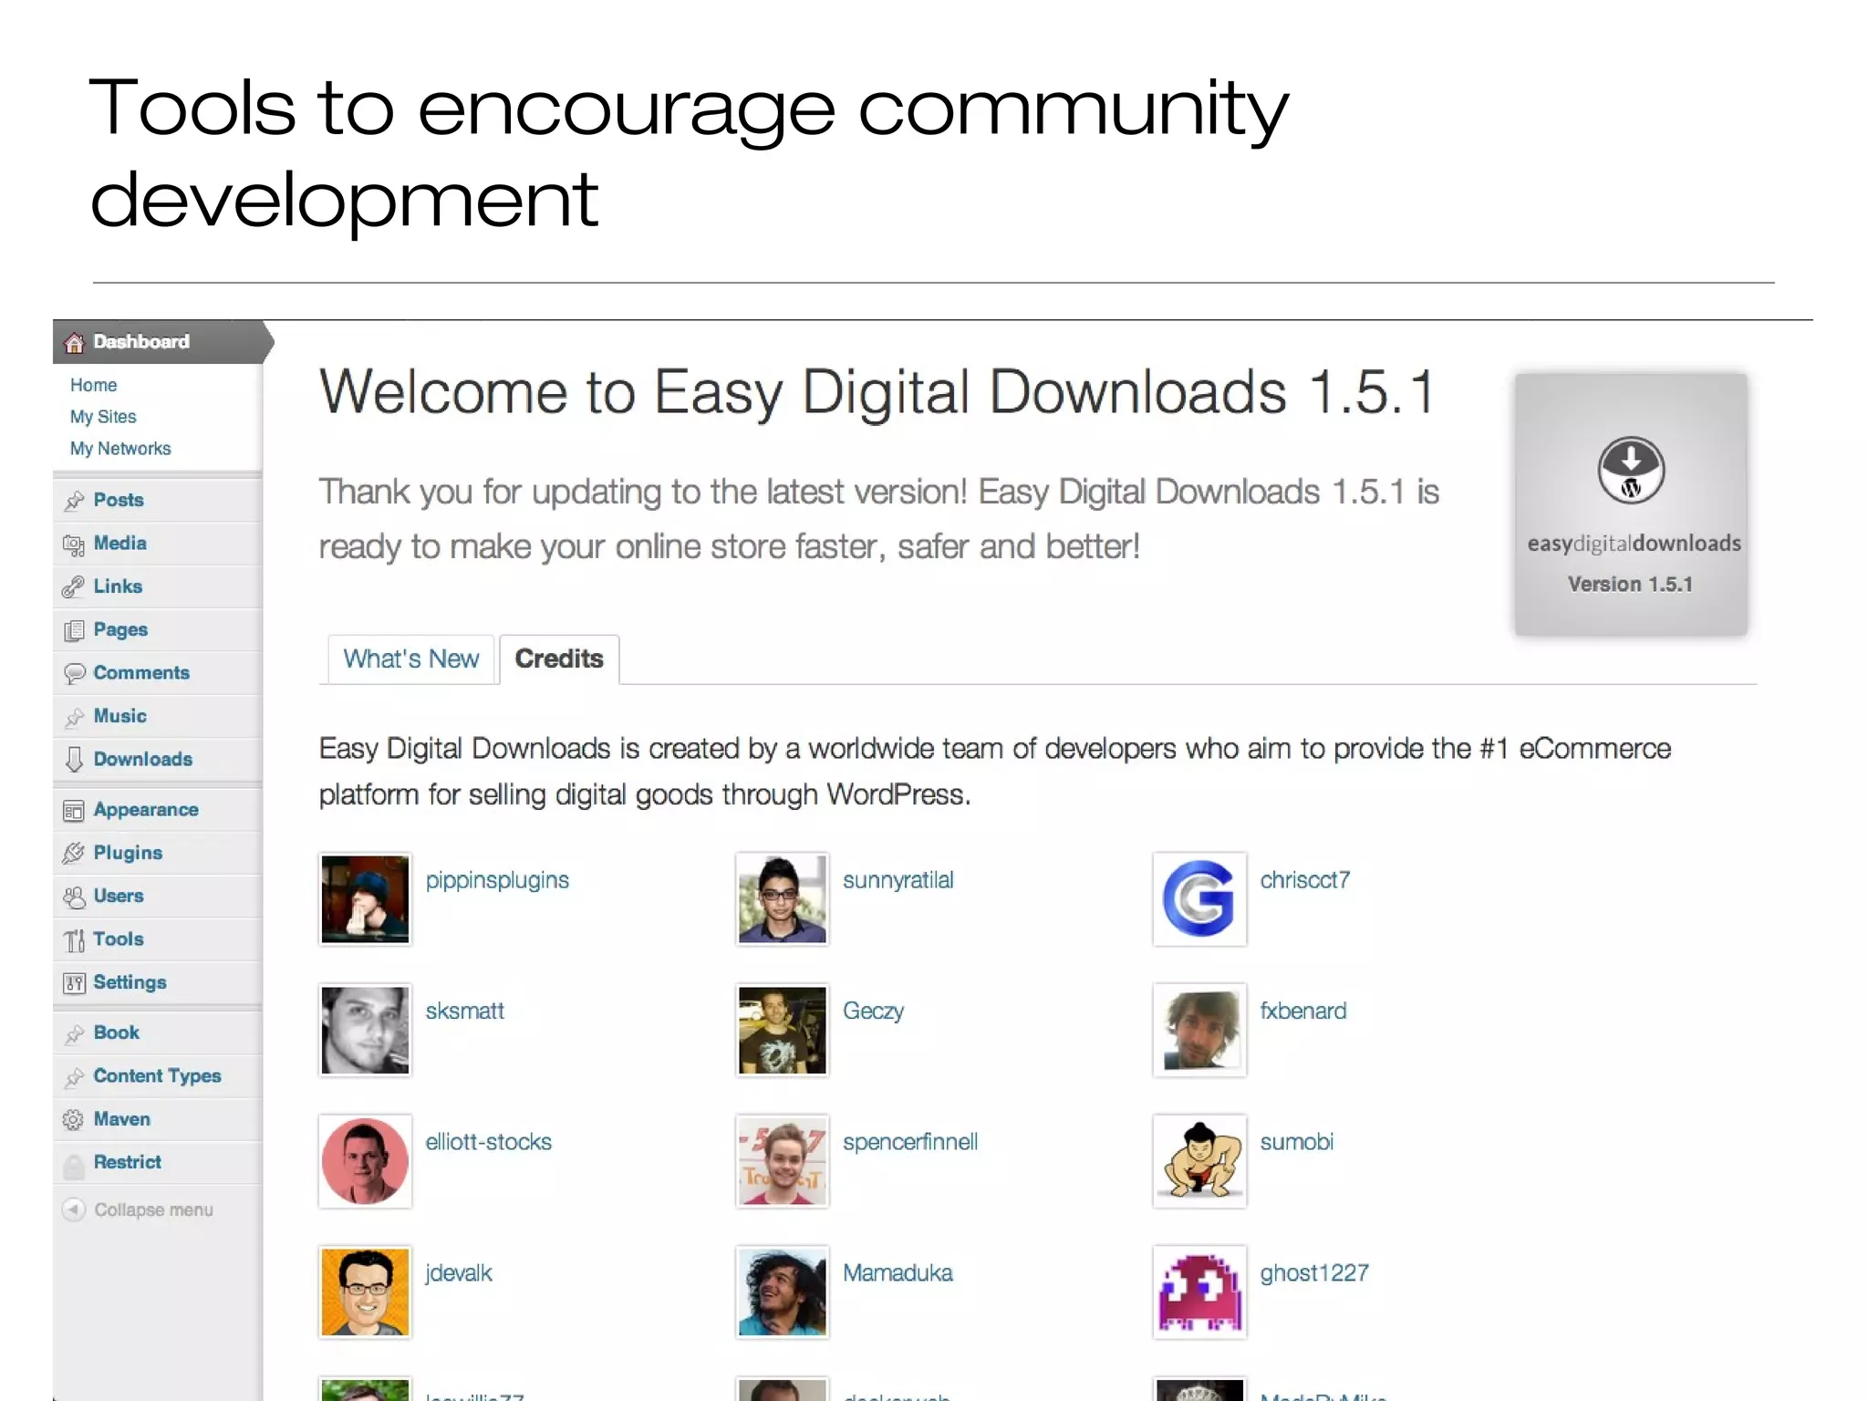The image size is (1868, 1401).
Task: Click the Downloads arrow icon
Action: pyautogui.click(x=74, y=760)
